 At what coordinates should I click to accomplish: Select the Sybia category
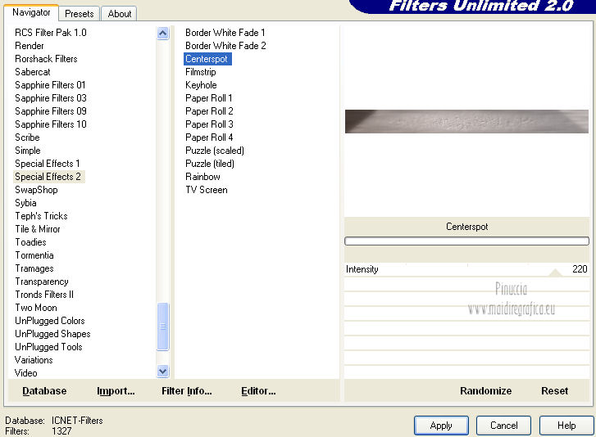point(25,203)
